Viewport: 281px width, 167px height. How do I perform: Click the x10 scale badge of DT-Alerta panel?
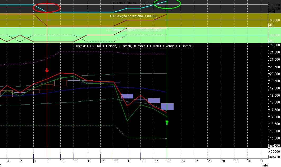click(271, 41)
